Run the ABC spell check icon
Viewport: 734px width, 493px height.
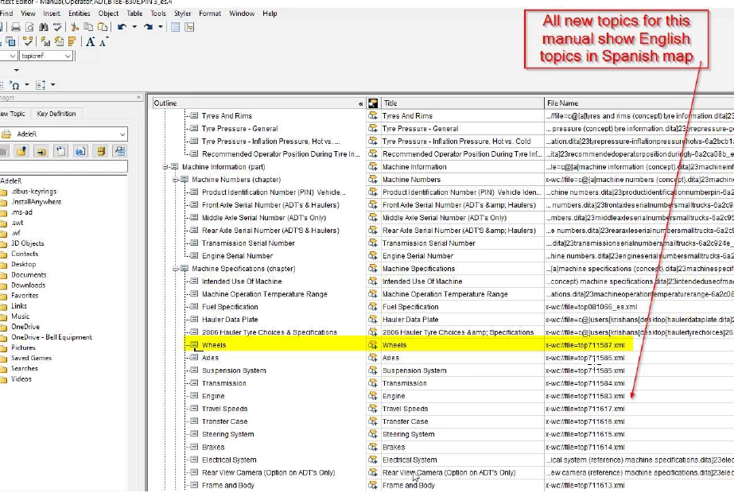57,27
